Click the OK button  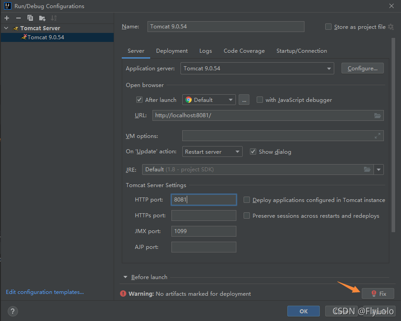[x=304, y=311]
